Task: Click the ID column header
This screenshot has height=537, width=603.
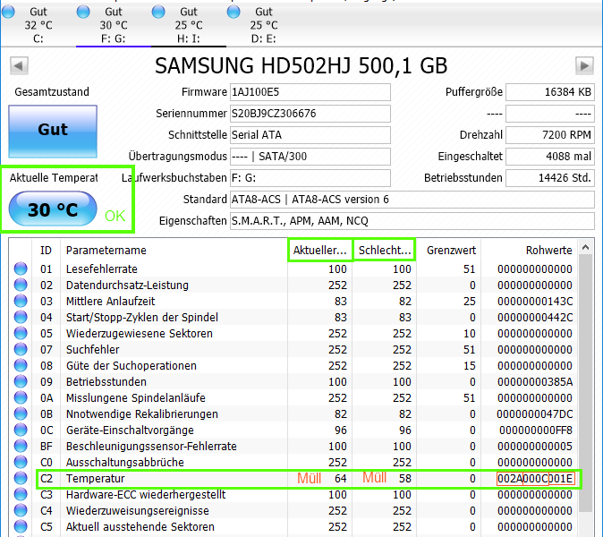Action: [x=46, y=251]
